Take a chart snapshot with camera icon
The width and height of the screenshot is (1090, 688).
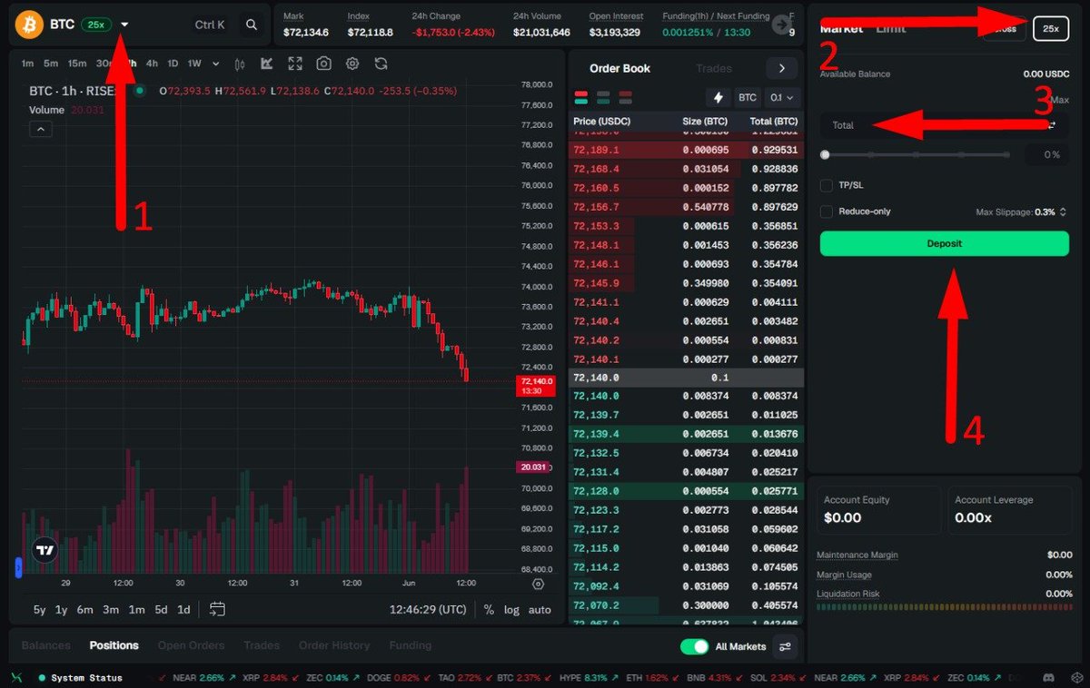coord(323,64)
